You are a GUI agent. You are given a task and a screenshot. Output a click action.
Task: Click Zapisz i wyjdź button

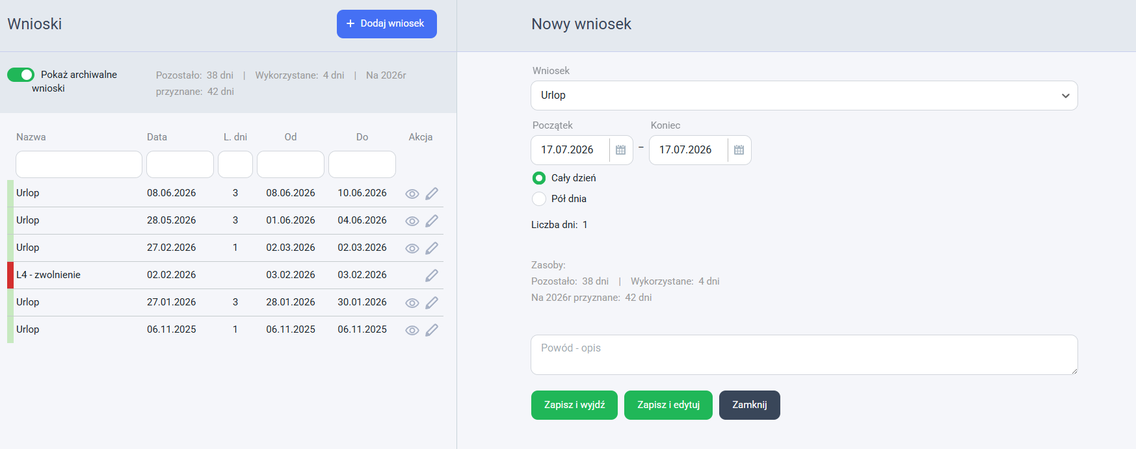pyautogui.click(x=574, y=405)
